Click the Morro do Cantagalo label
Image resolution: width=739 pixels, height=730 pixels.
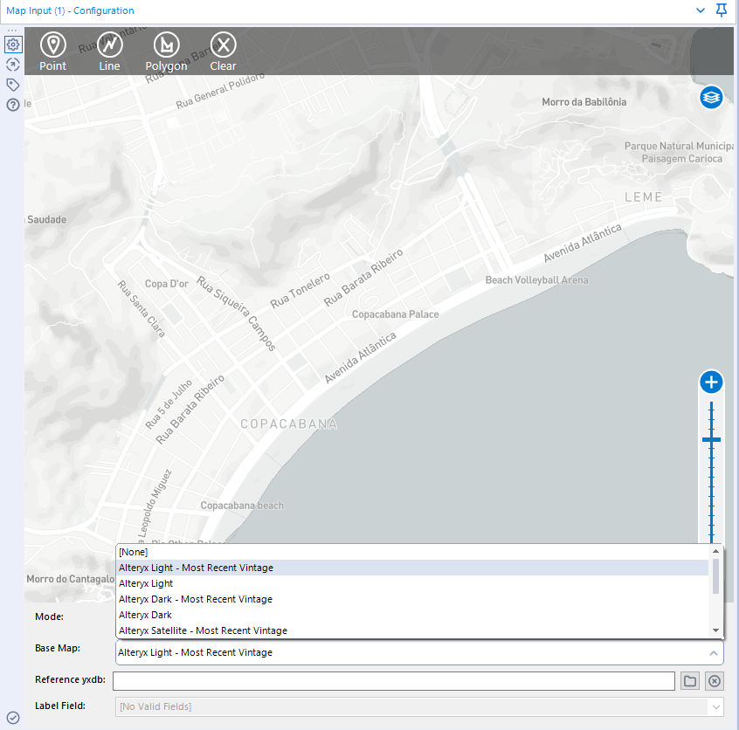[70, 579]
